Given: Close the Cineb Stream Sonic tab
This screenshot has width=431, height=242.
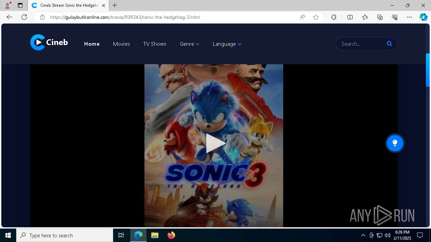Looking at the screenshot, I should click(x=104, y=5).
